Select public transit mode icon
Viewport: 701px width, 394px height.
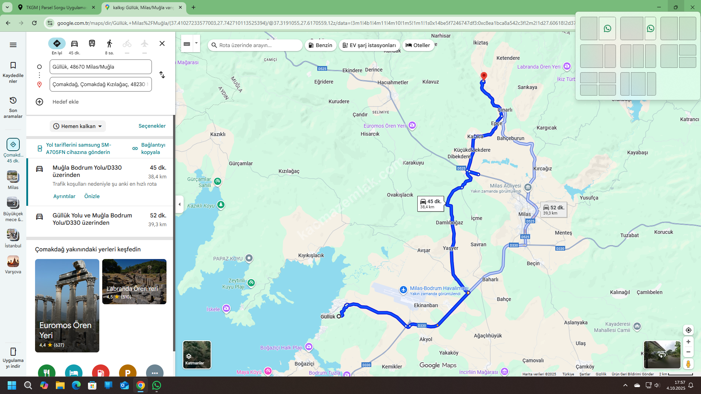point(92,44)
